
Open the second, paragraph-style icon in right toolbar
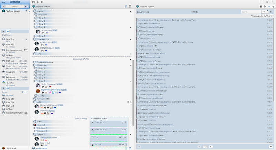tap(265, 6)
